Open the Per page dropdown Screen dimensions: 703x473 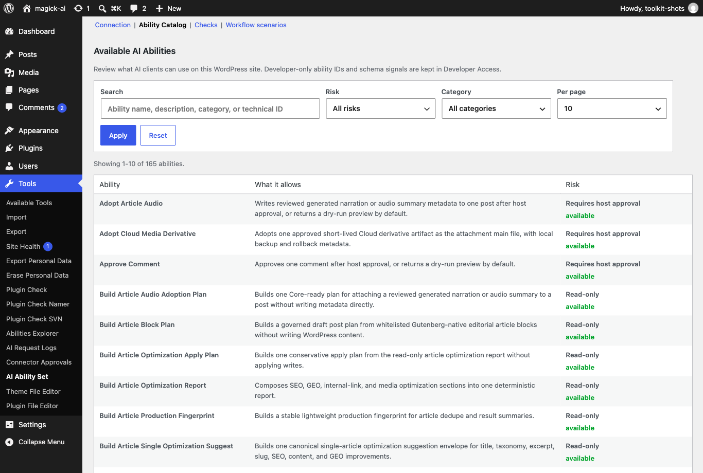click(x=612, y=108)
